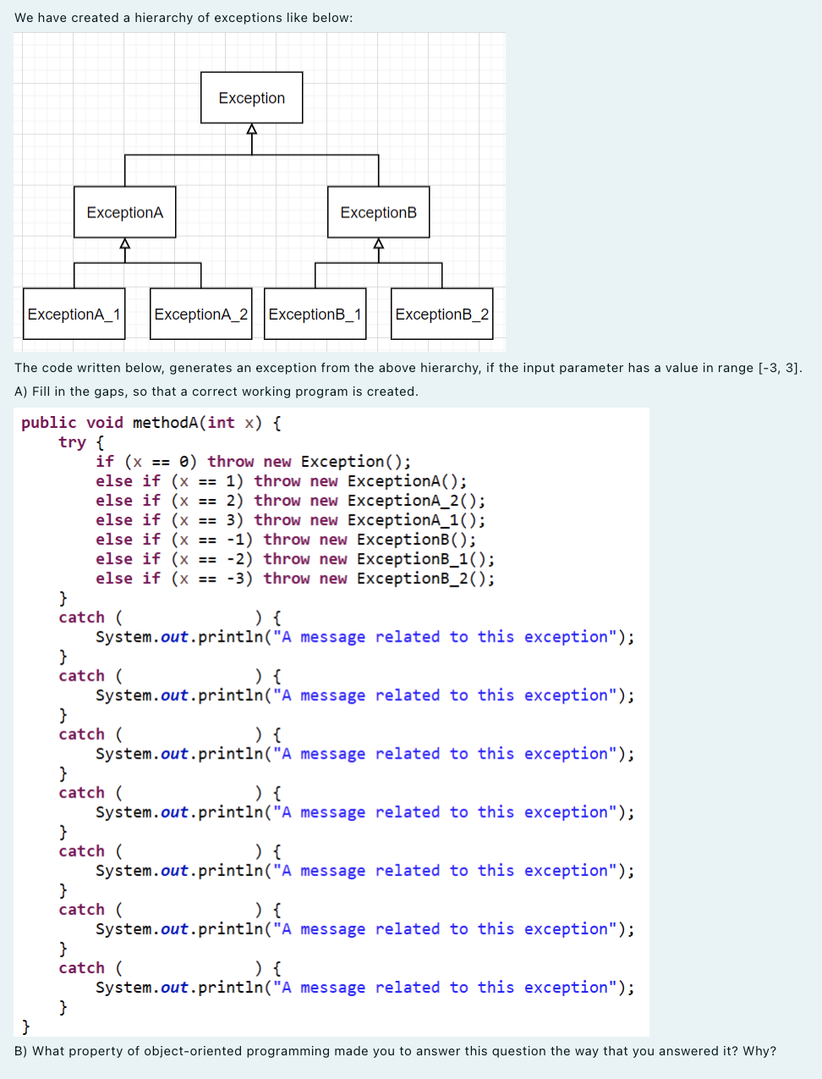
Task: Select the ExceptionA_2 diagram box
Action: tap(200, 314)
